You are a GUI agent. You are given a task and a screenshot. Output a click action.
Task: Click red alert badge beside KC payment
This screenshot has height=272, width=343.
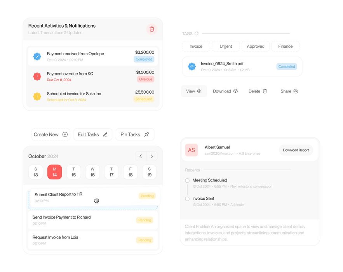pyautogui.click(x=37, y=77)
